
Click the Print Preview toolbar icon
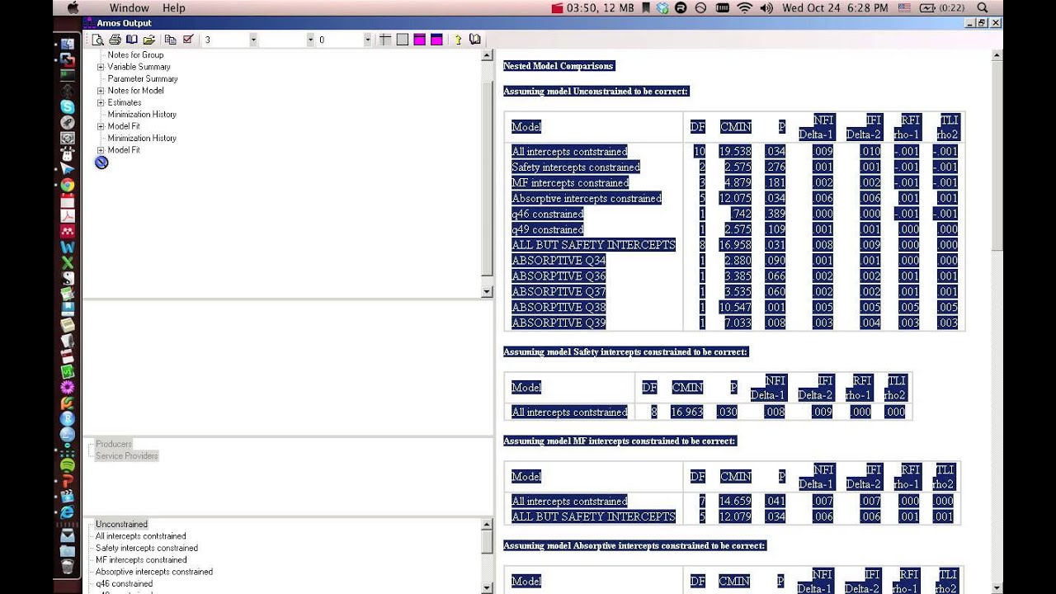point(98,40)
